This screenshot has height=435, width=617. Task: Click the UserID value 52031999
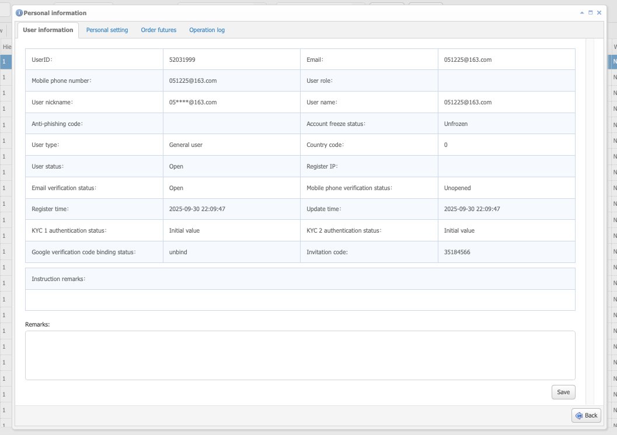click(x=182, y=59)
